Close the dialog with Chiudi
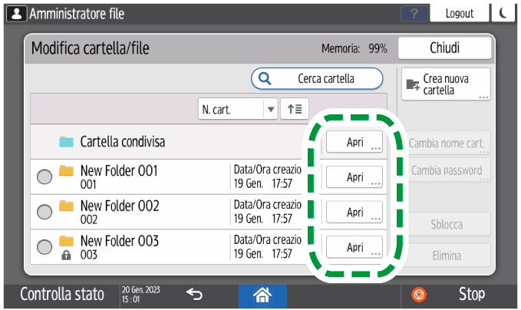The image size is (521, 310). 444,48
